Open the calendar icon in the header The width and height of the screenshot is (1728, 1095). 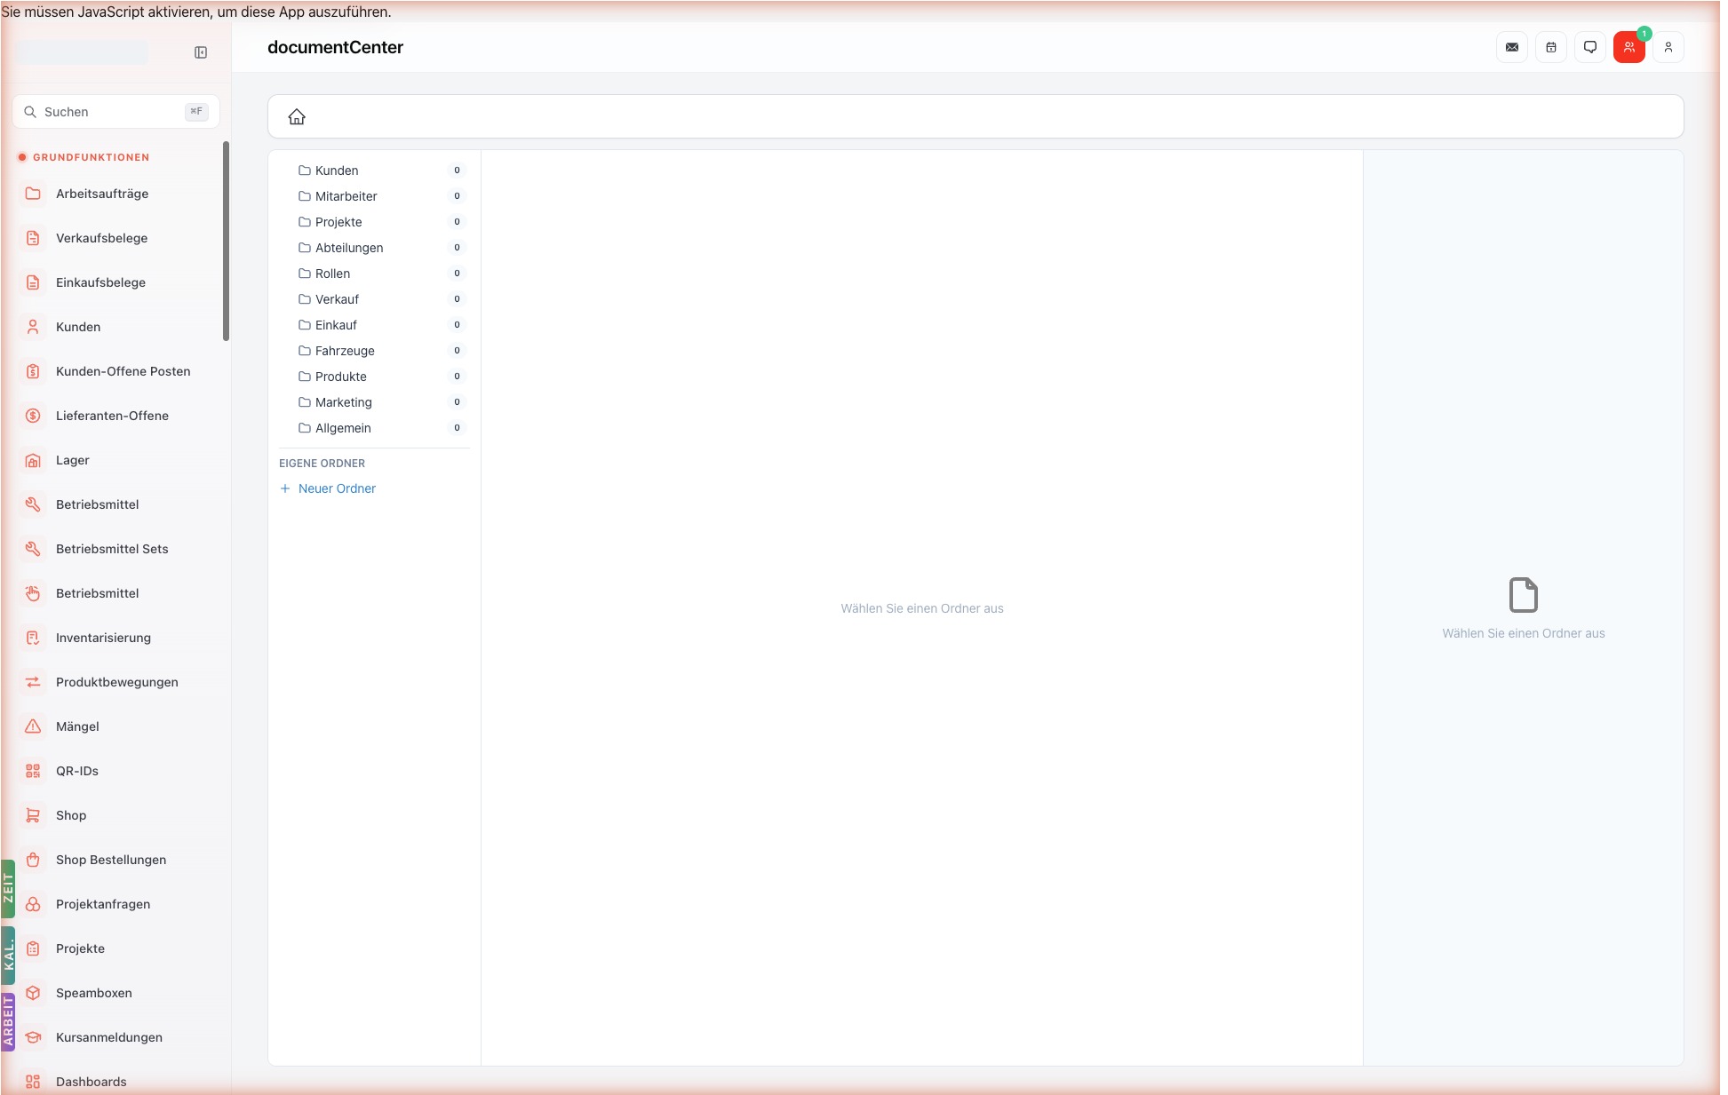tap(1551, 47)
